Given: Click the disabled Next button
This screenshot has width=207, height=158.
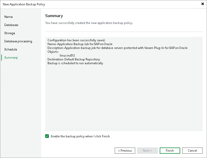Looking at the screenshot, I should pyautogui.click(x=147, y=150).
